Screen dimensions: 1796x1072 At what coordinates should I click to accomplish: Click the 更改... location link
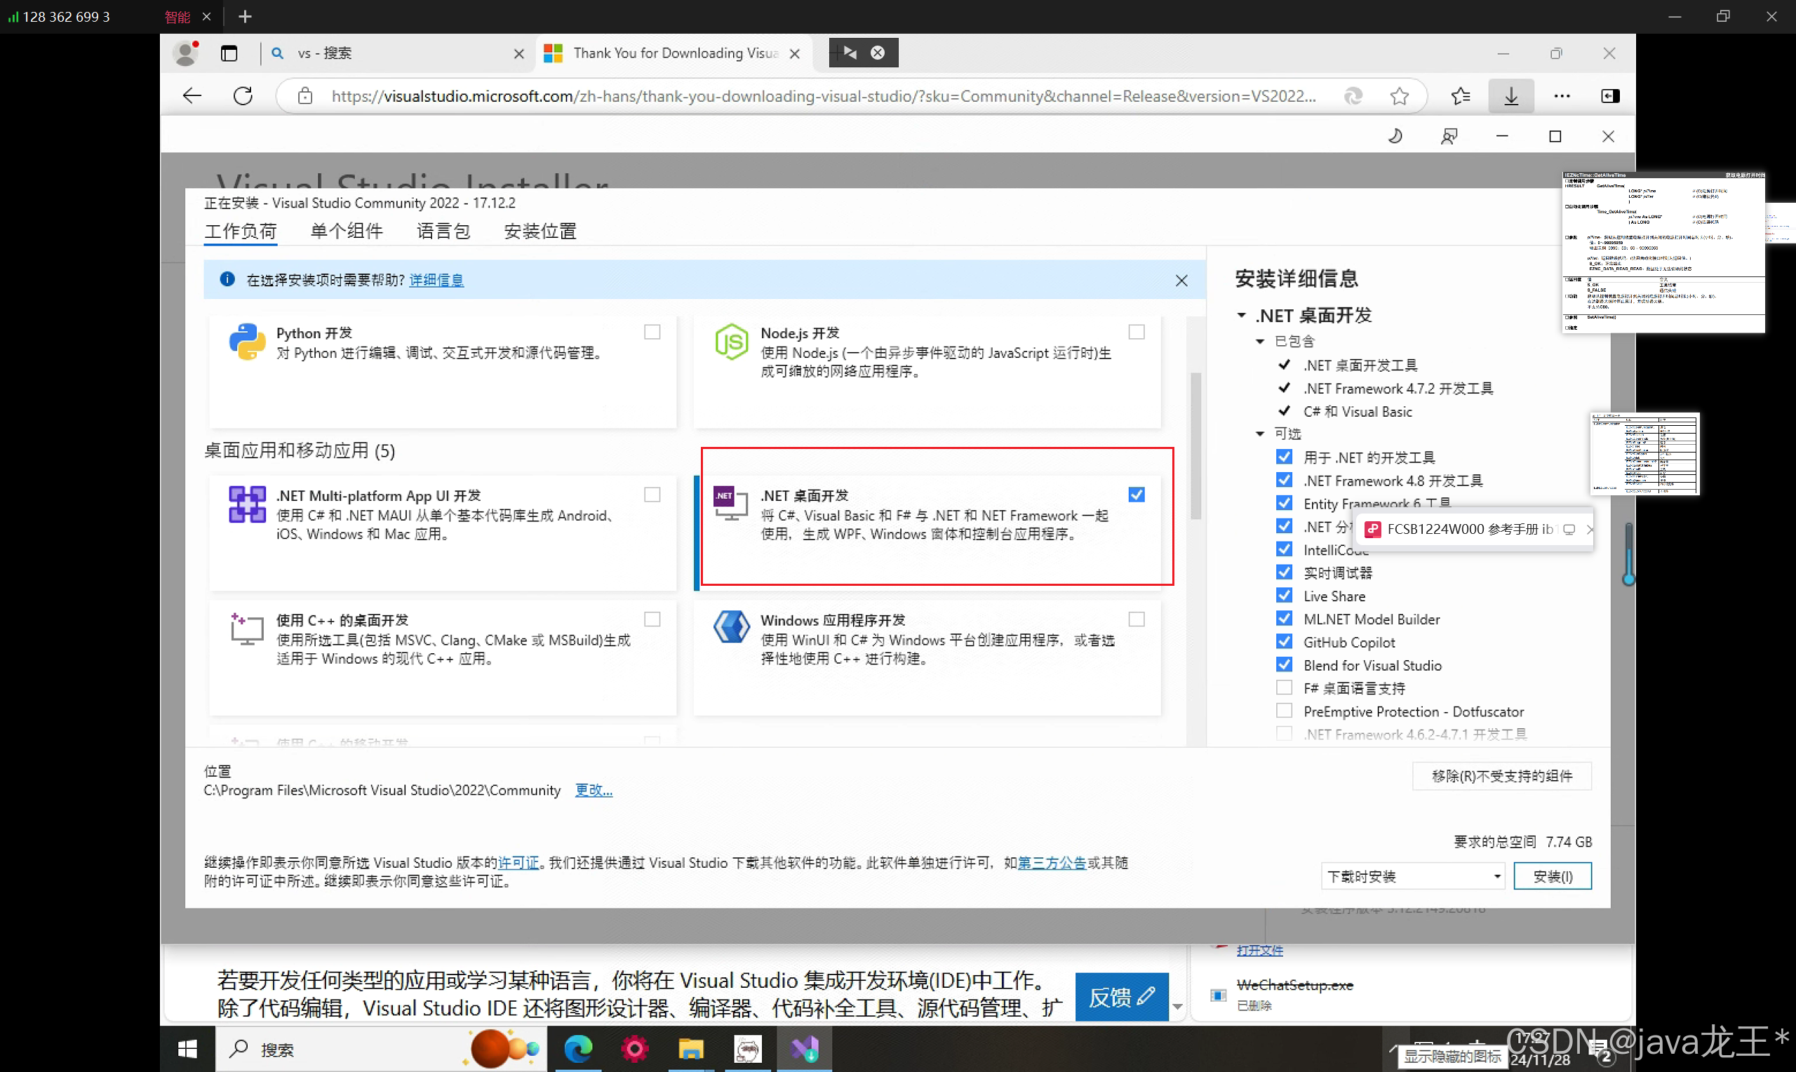593,790
